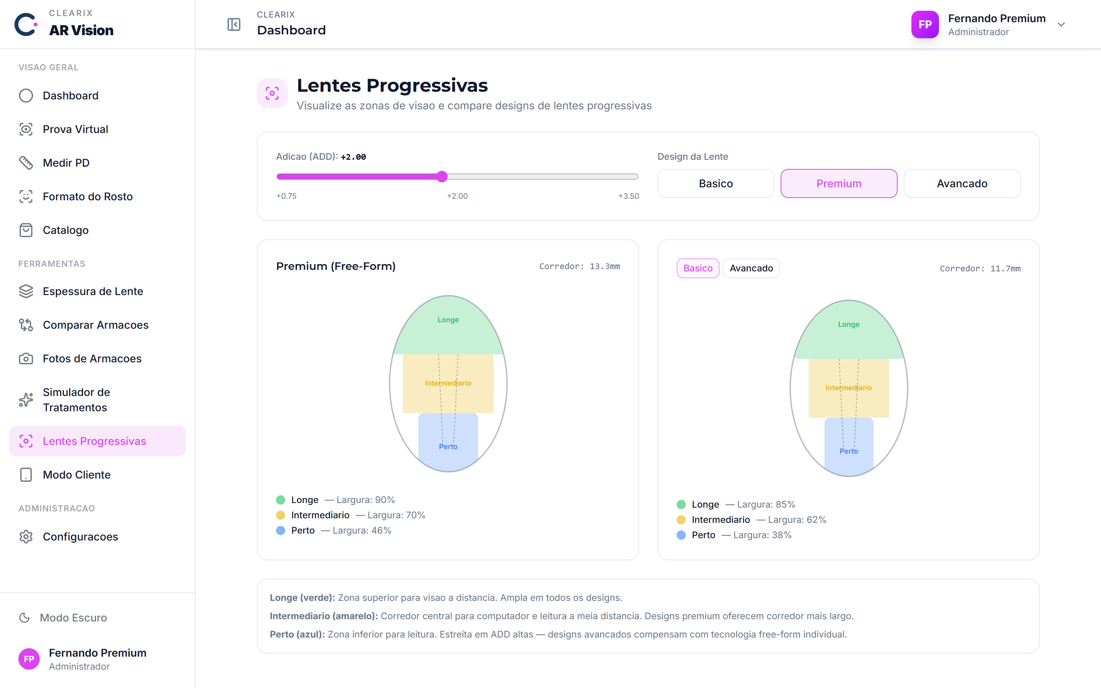1101x688 pixels.
Task: Click the Medir PD ruler icon
Action: click(x=26, y=163)
